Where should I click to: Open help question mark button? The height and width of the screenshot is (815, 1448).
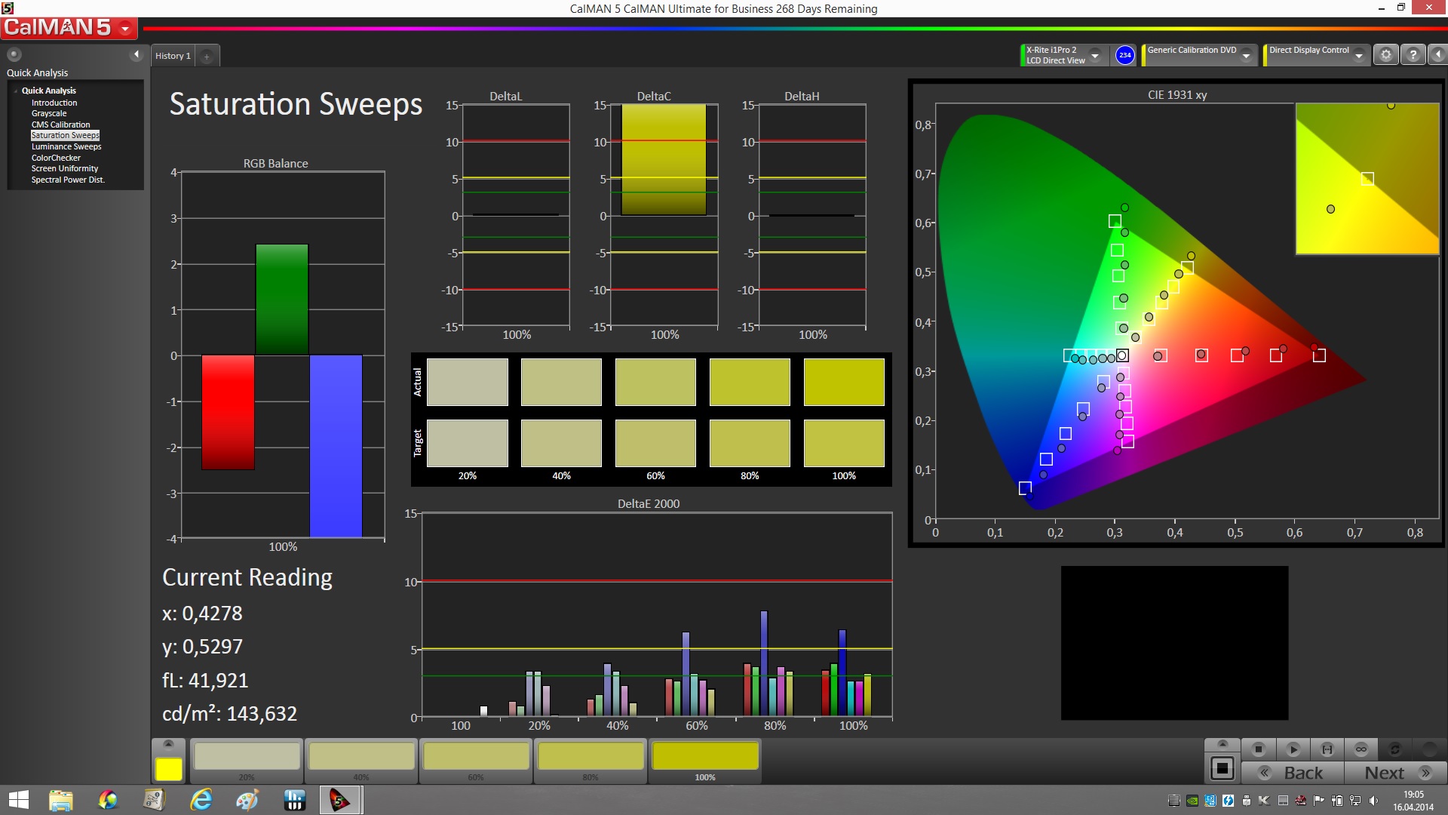point(1413,54)
